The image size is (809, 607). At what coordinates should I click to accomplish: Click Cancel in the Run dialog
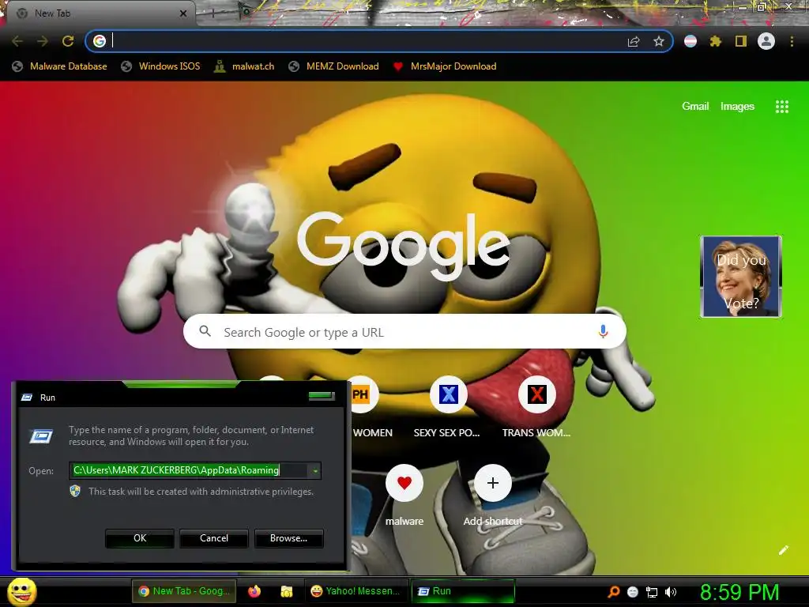click(x=214, y=538)
